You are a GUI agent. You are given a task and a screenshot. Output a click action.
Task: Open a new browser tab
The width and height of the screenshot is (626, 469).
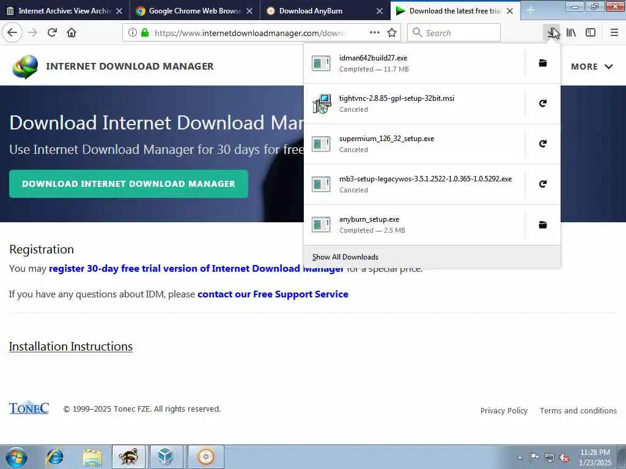(531, 10)
